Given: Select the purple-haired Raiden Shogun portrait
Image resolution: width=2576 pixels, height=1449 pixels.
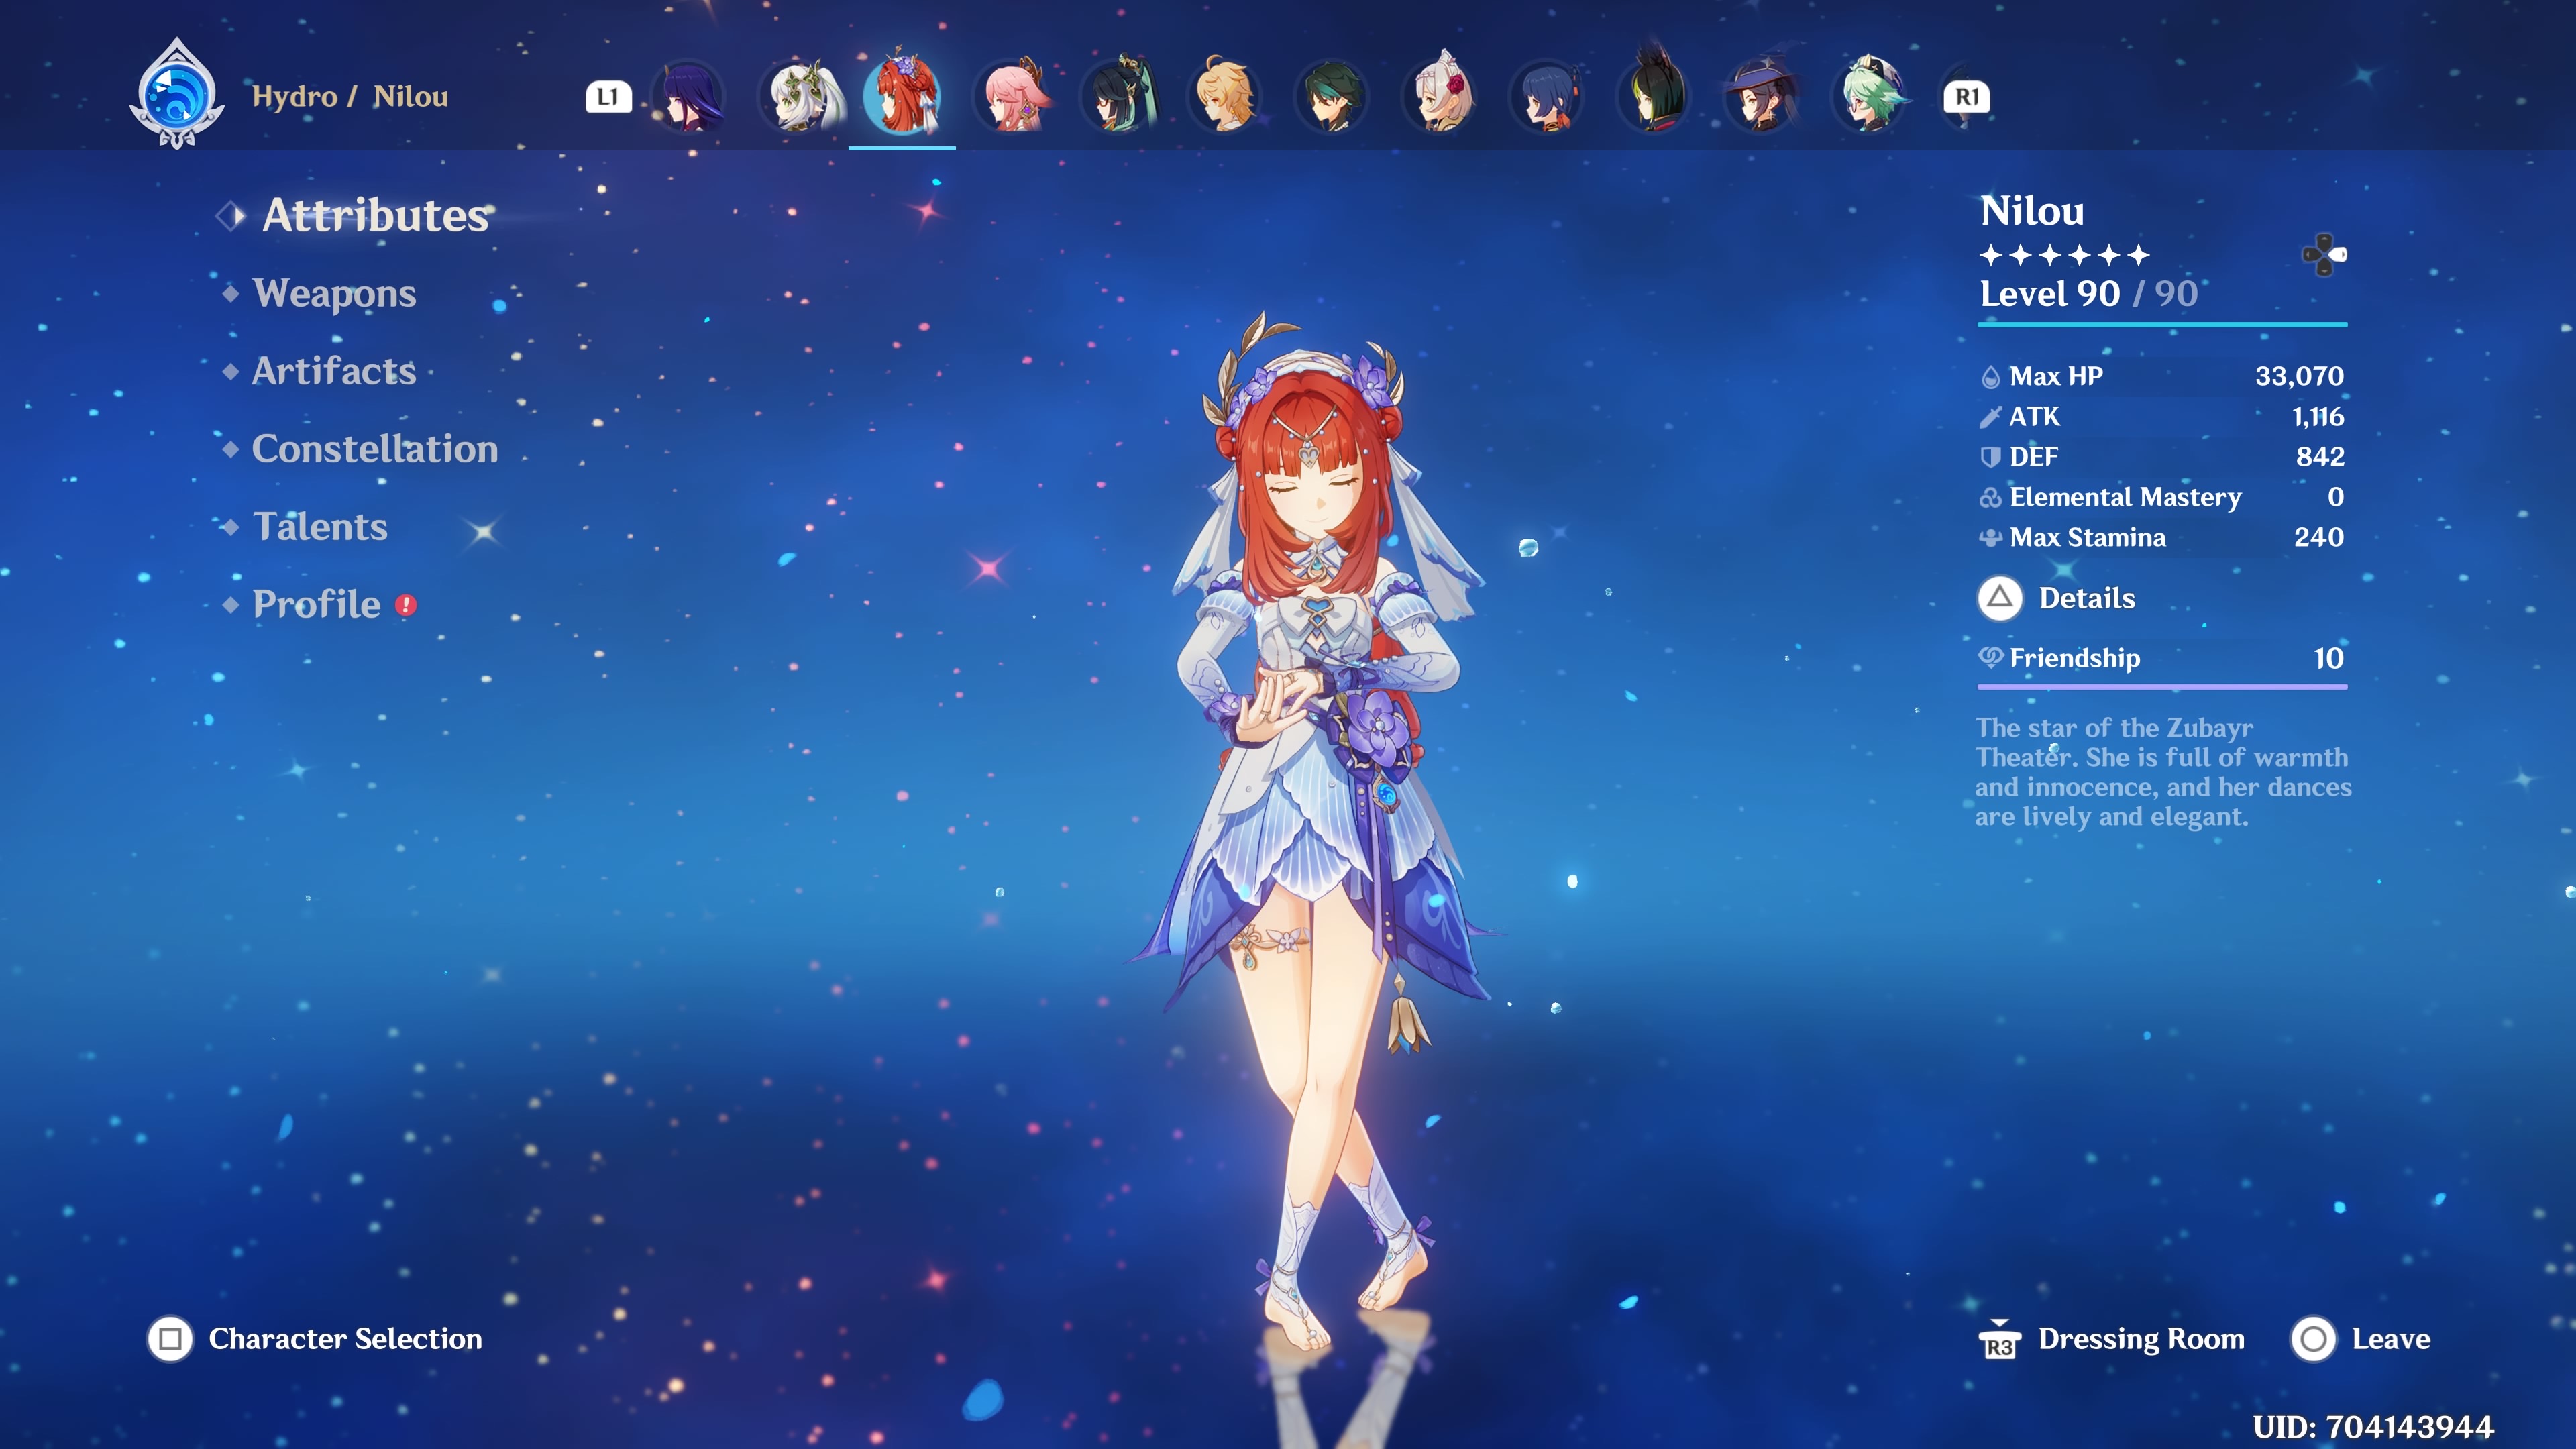Looking at the screenshot, I should pyautogui.click(x=688, y=97).
